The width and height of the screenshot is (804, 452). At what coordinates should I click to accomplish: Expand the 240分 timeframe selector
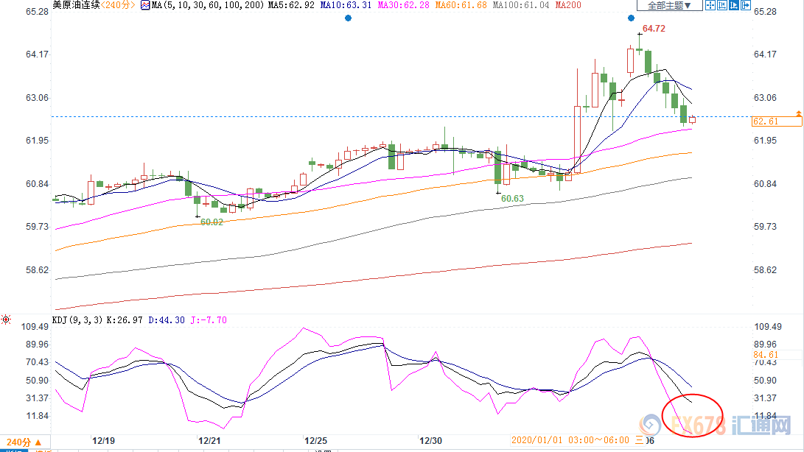[24, 442]
